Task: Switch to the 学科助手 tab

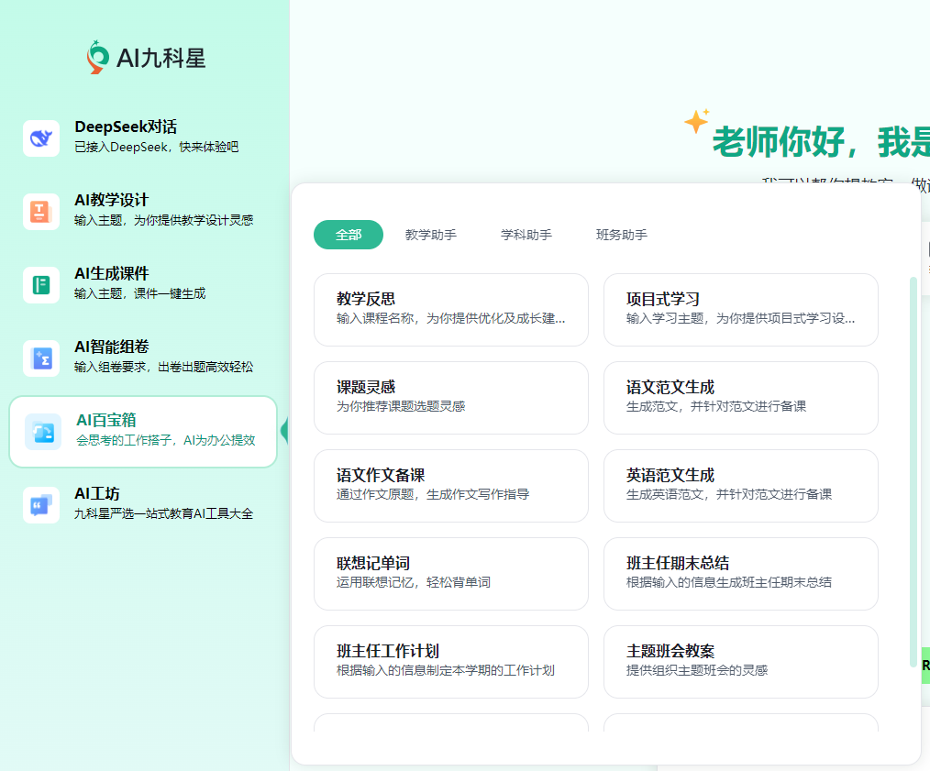Action: tap(526, 235)
